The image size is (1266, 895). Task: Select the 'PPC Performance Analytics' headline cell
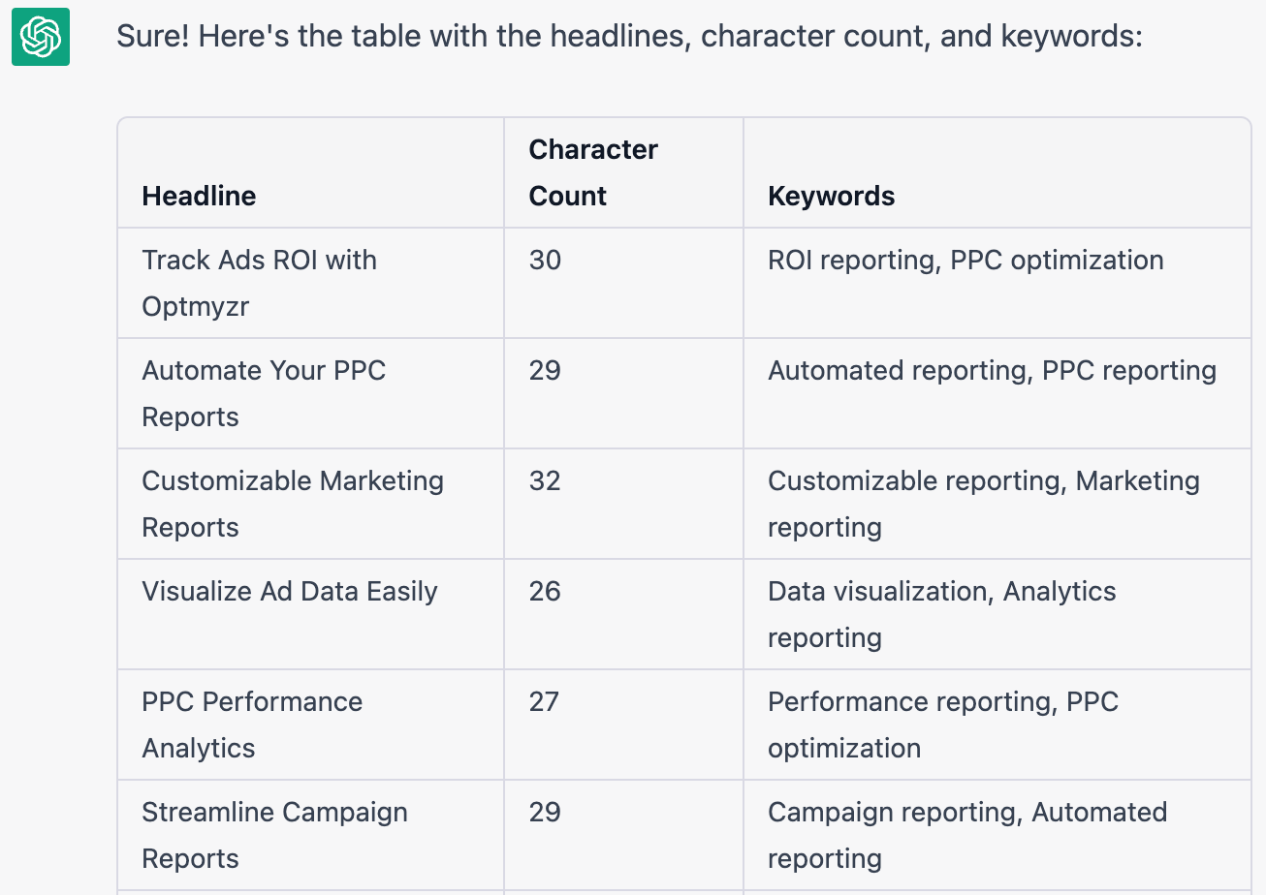252,725
